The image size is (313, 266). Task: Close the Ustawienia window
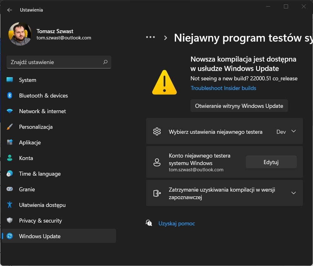(304, 6)
